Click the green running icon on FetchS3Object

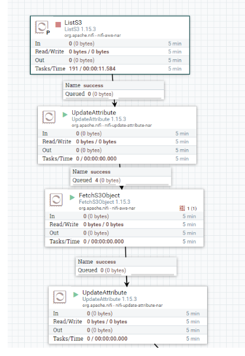72,197
